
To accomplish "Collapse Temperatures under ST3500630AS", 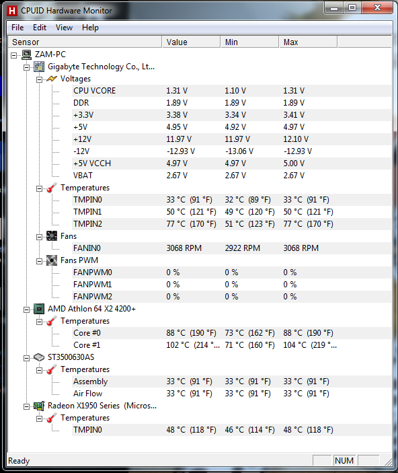I will click(39, 370).
